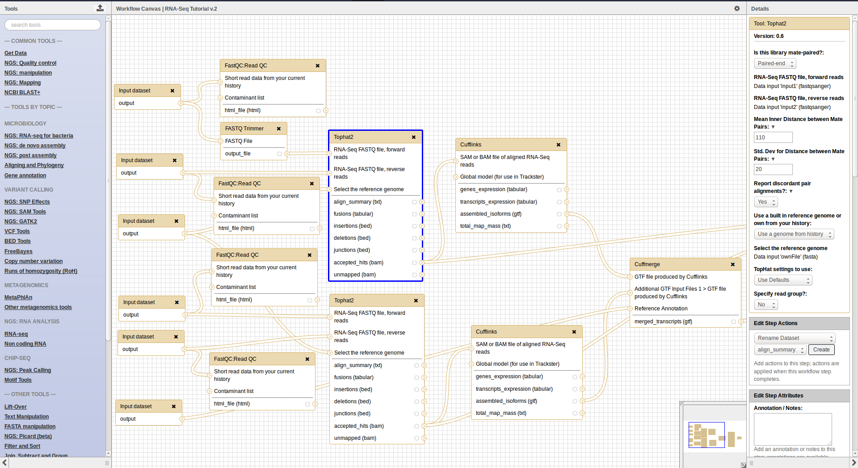
Task: Toggle the merged_transcripts output checkbox on Cuffmerge
Action: 733,322
